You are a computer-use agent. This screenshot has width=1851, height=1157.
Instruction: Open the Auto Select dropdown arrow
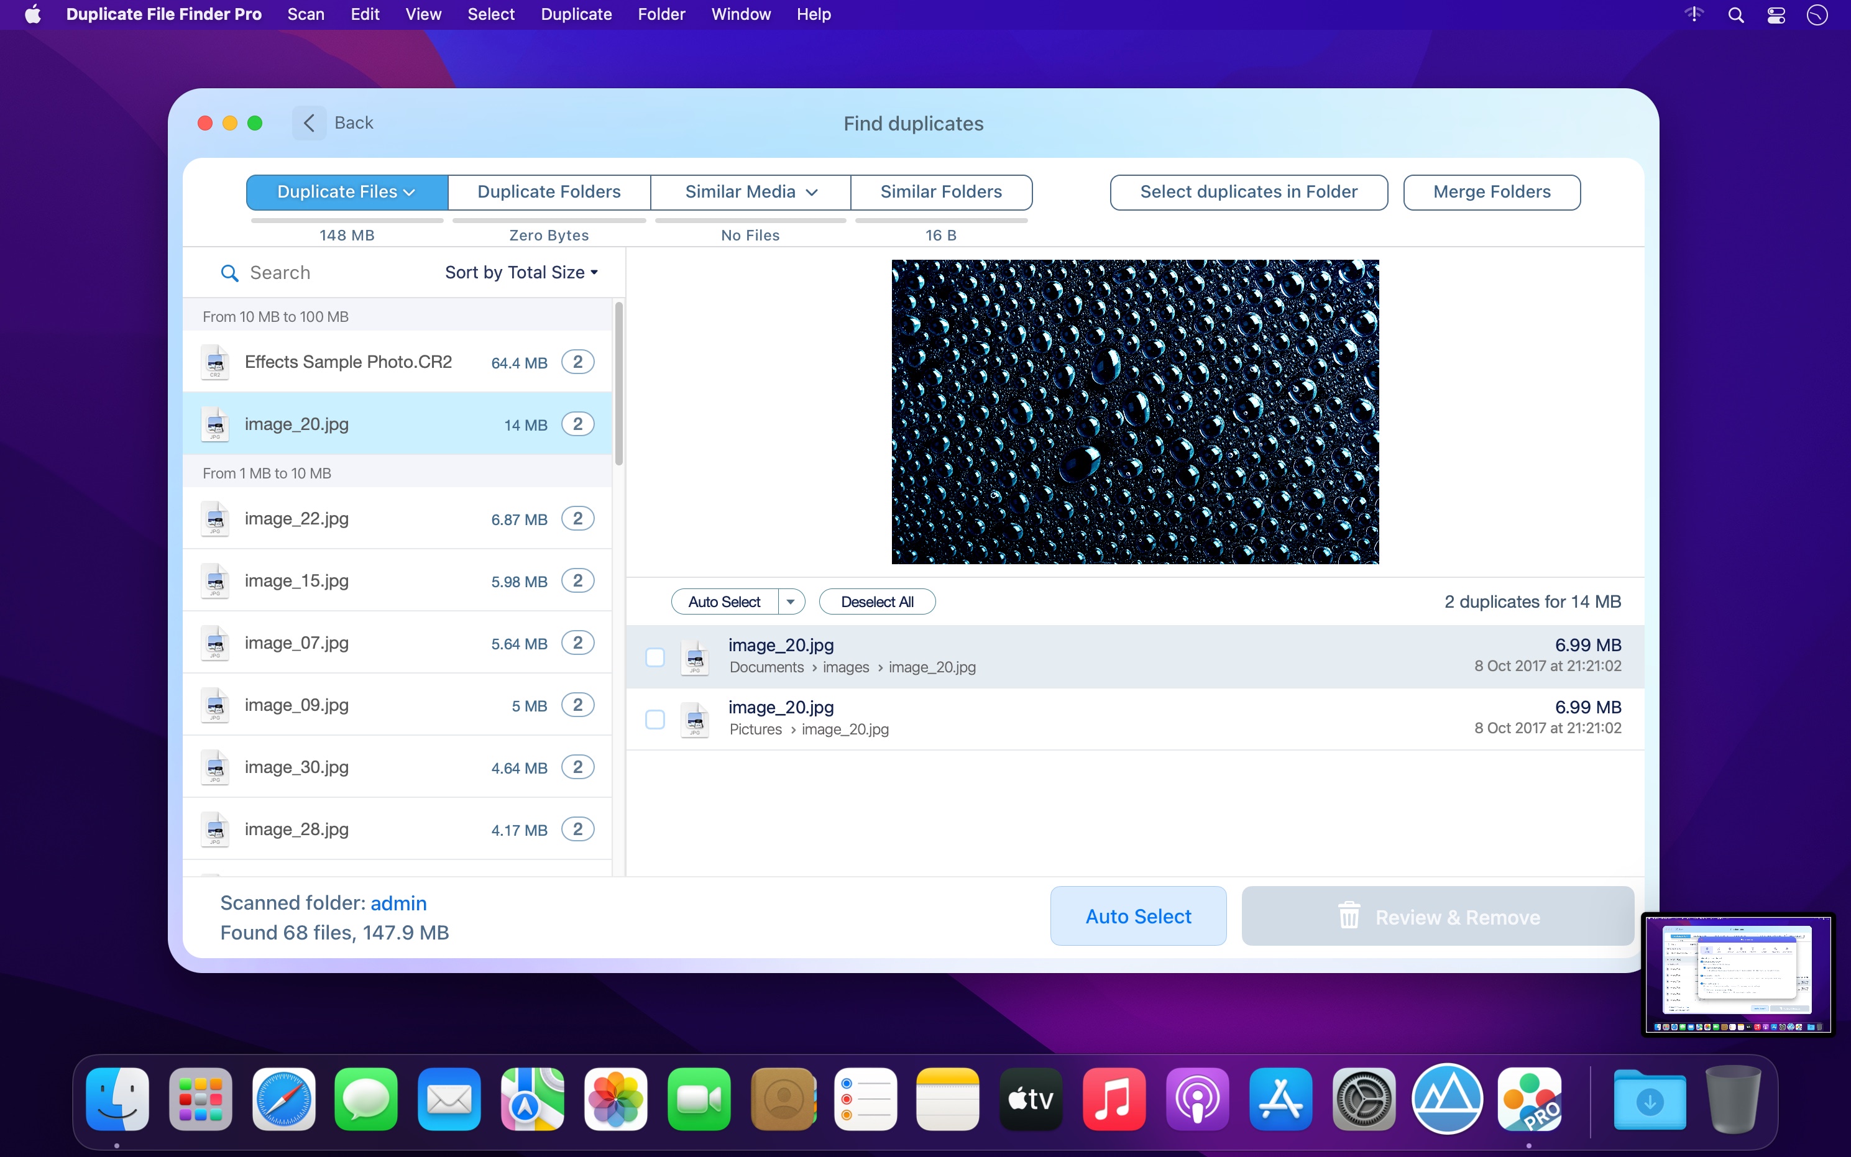coord(791,602)
